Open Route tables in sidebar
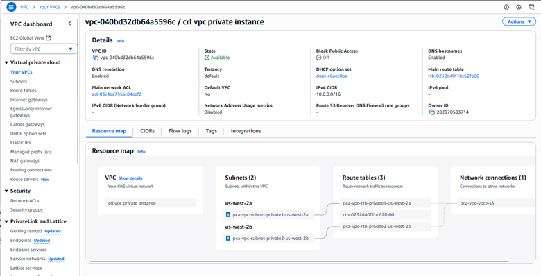Image resolution: width=541 pixels, height=276 pixels. pyautogui.click(x=23, y=90)
